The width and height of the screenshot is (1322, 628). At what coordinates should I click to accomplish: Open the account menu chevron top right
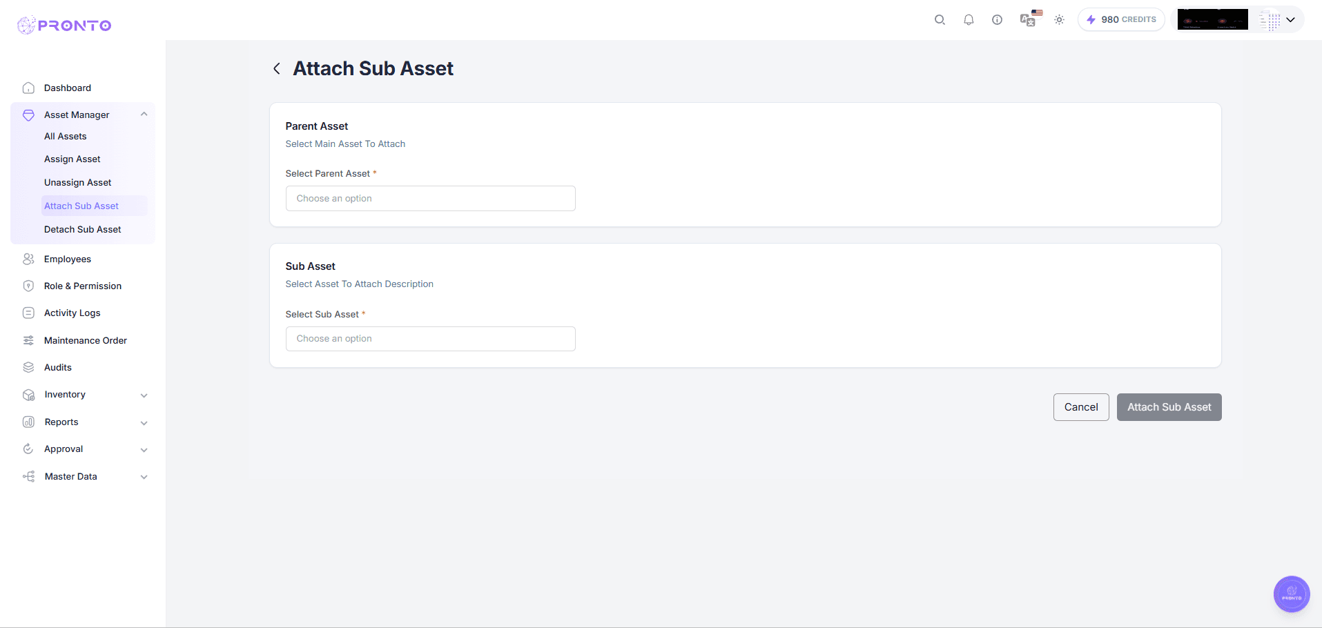1291,20
